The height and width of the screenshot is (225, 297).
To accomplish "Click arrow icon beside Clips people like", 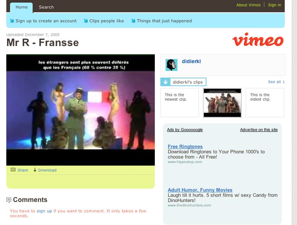I will 86,21.
